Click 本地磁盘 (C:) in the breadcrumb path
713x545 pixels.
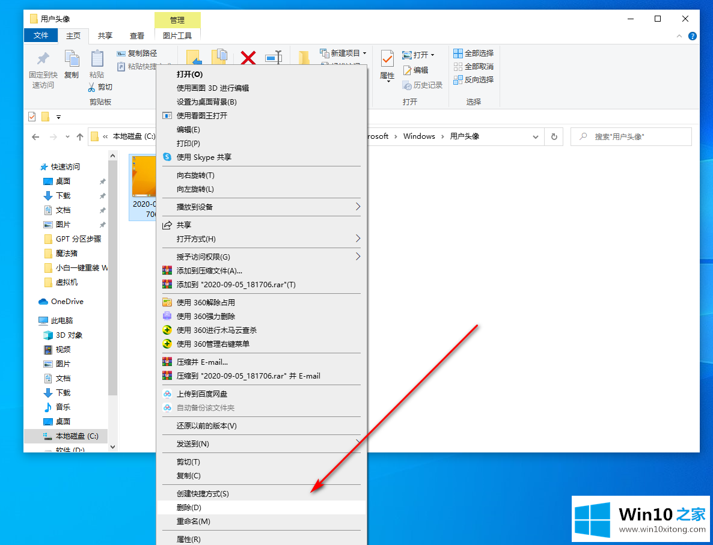tap(133, 136)
